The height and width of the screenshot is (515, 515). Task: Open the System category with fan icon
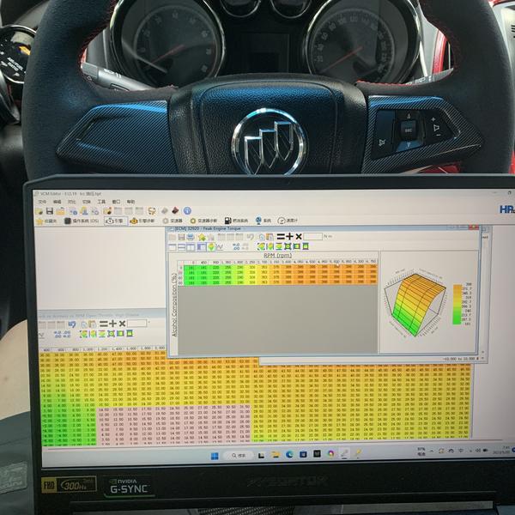(264, 221)
